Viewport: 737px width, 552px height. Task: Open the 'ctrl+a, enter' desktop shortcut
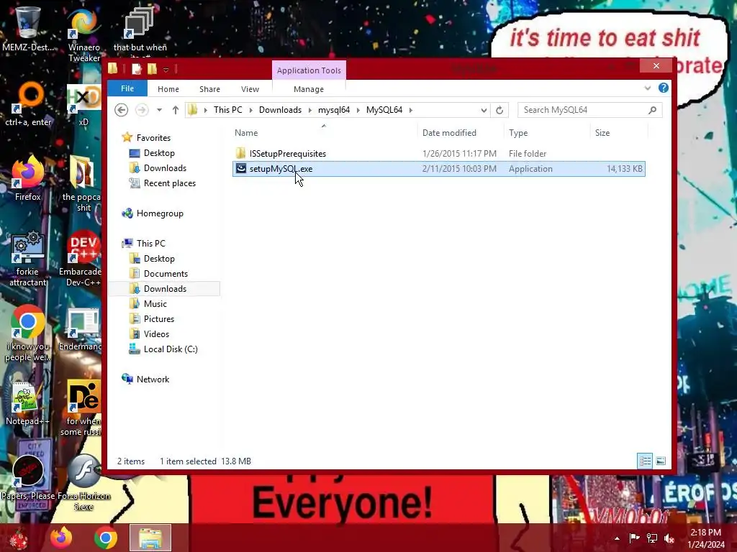tap(28, 104)
